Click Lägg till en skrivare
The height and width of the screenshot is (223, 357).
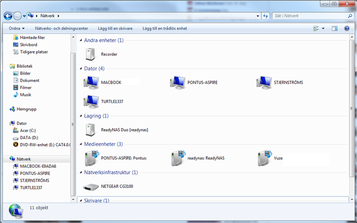tap(115, 29)
